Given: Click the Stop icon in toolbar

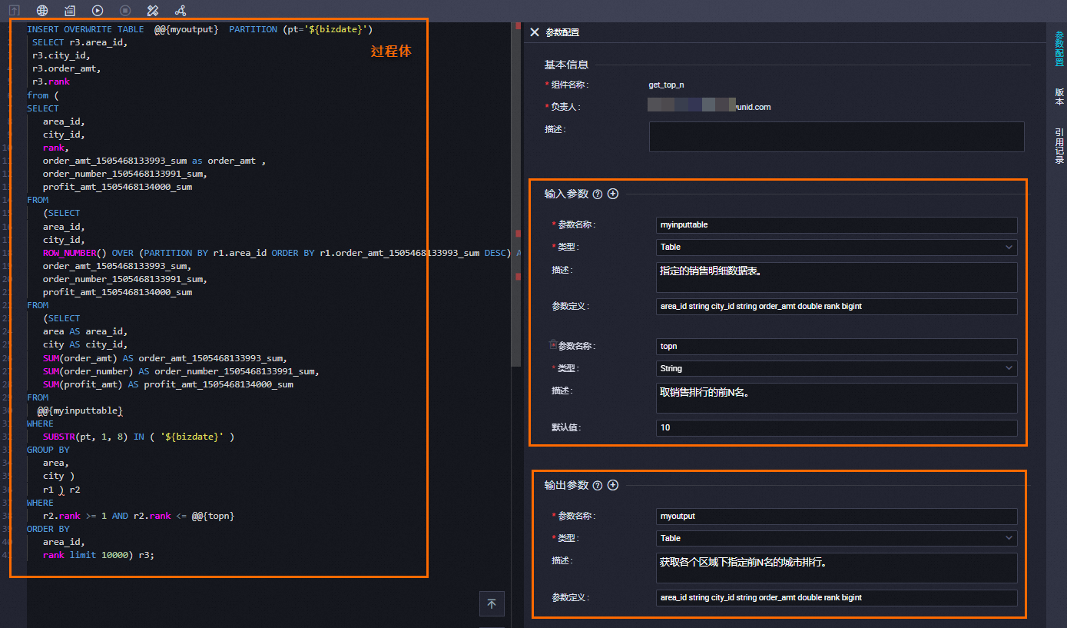Looking at the screenshot, I should click(x=125, y=11).
